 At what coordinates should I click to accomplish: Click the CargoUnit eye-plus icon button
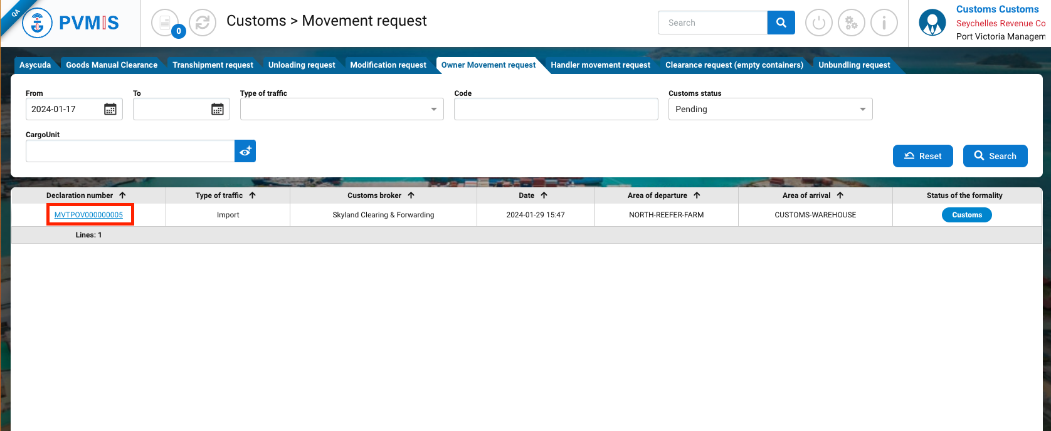coord(245,151)
